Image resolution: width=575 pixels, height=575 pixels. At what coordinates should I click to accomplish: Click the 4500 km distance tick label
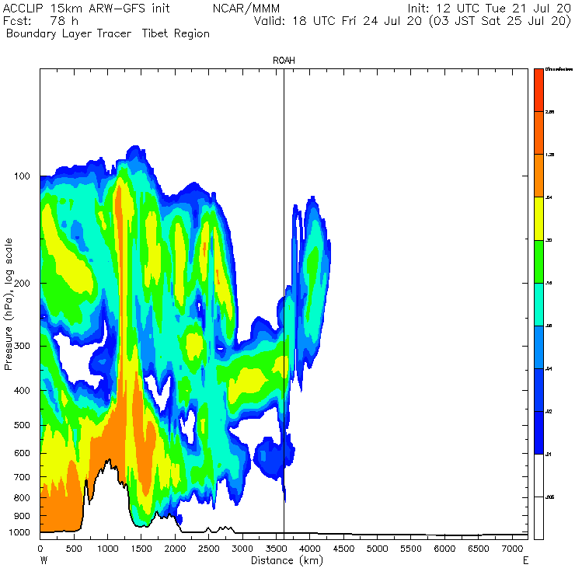coord(343,549)
